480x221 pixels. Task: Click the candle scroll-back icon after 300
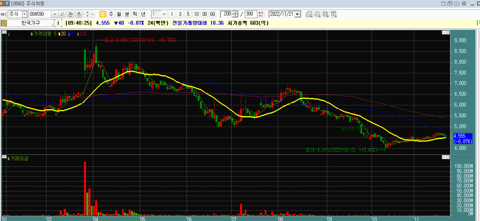click(261, 14)
